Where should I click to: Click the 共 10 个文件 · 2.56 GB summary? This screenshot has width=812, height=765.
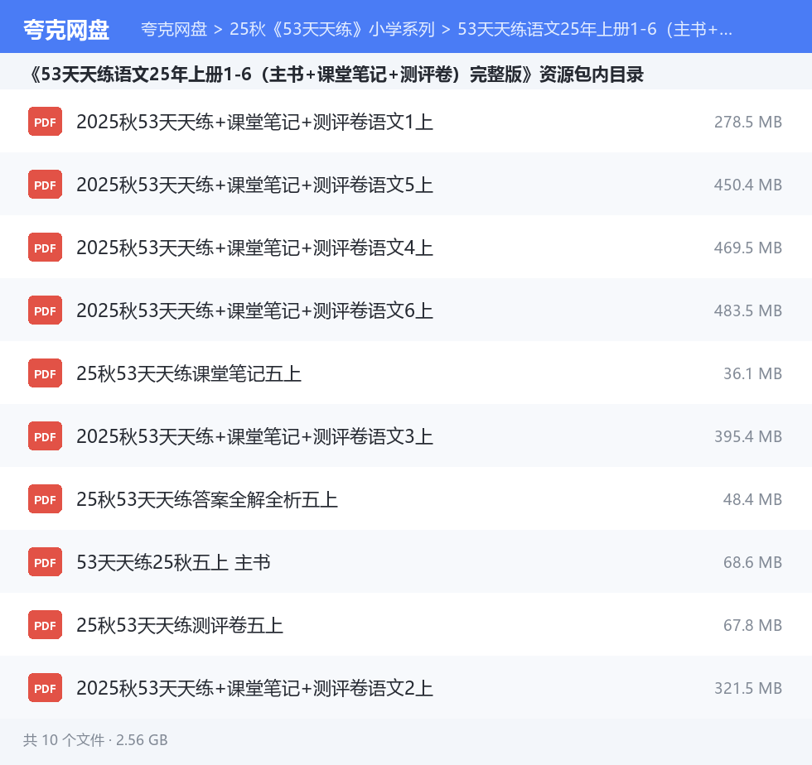click(95, 740)
